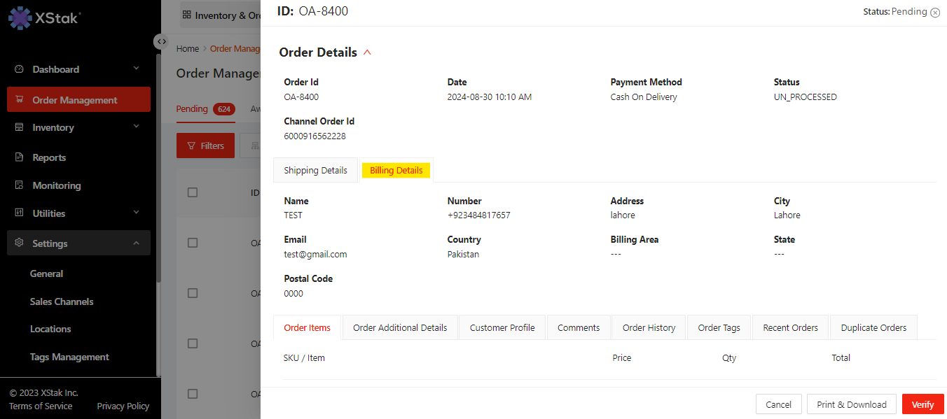Open the Privacy Policy link
The height and width of the screenshot is (419, 947).
(123, 406)
